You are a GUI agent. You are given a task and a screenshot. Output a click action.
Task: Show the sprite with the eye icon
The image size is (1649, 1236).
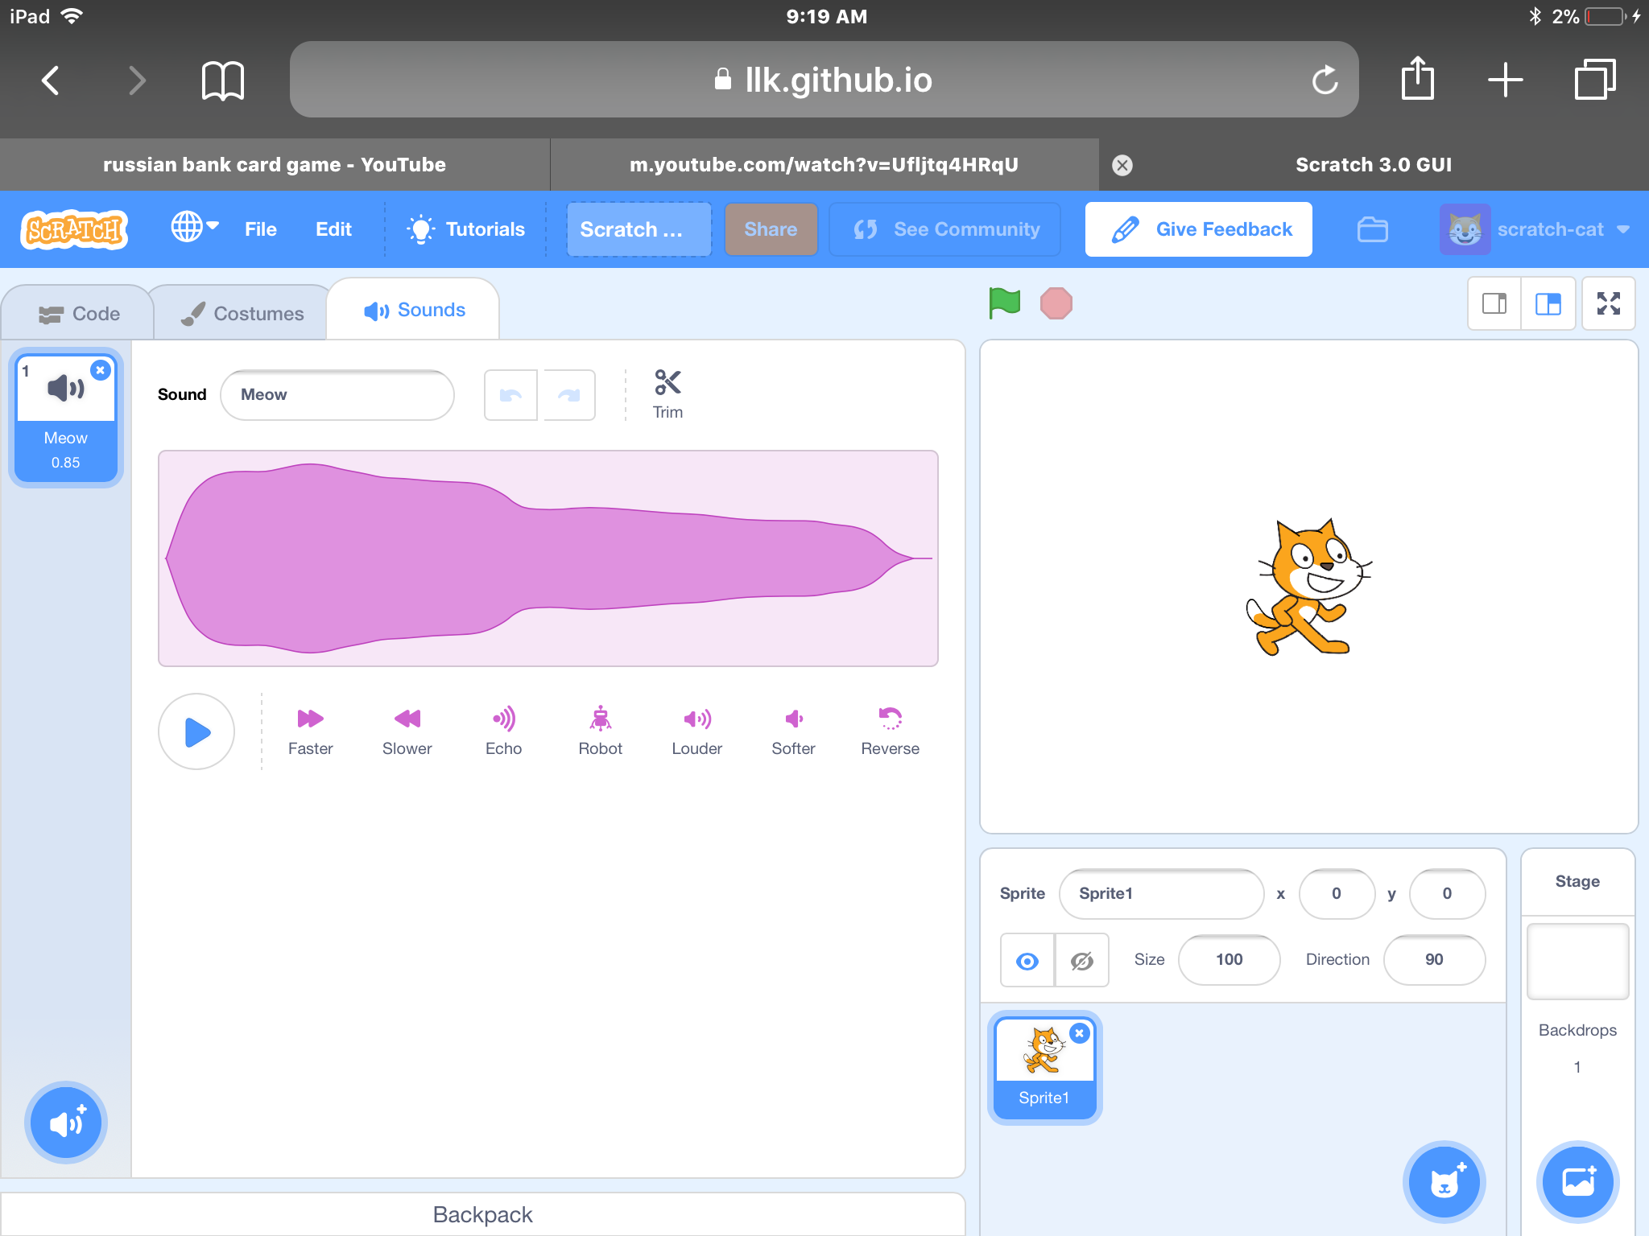(x=1027, y=960)
